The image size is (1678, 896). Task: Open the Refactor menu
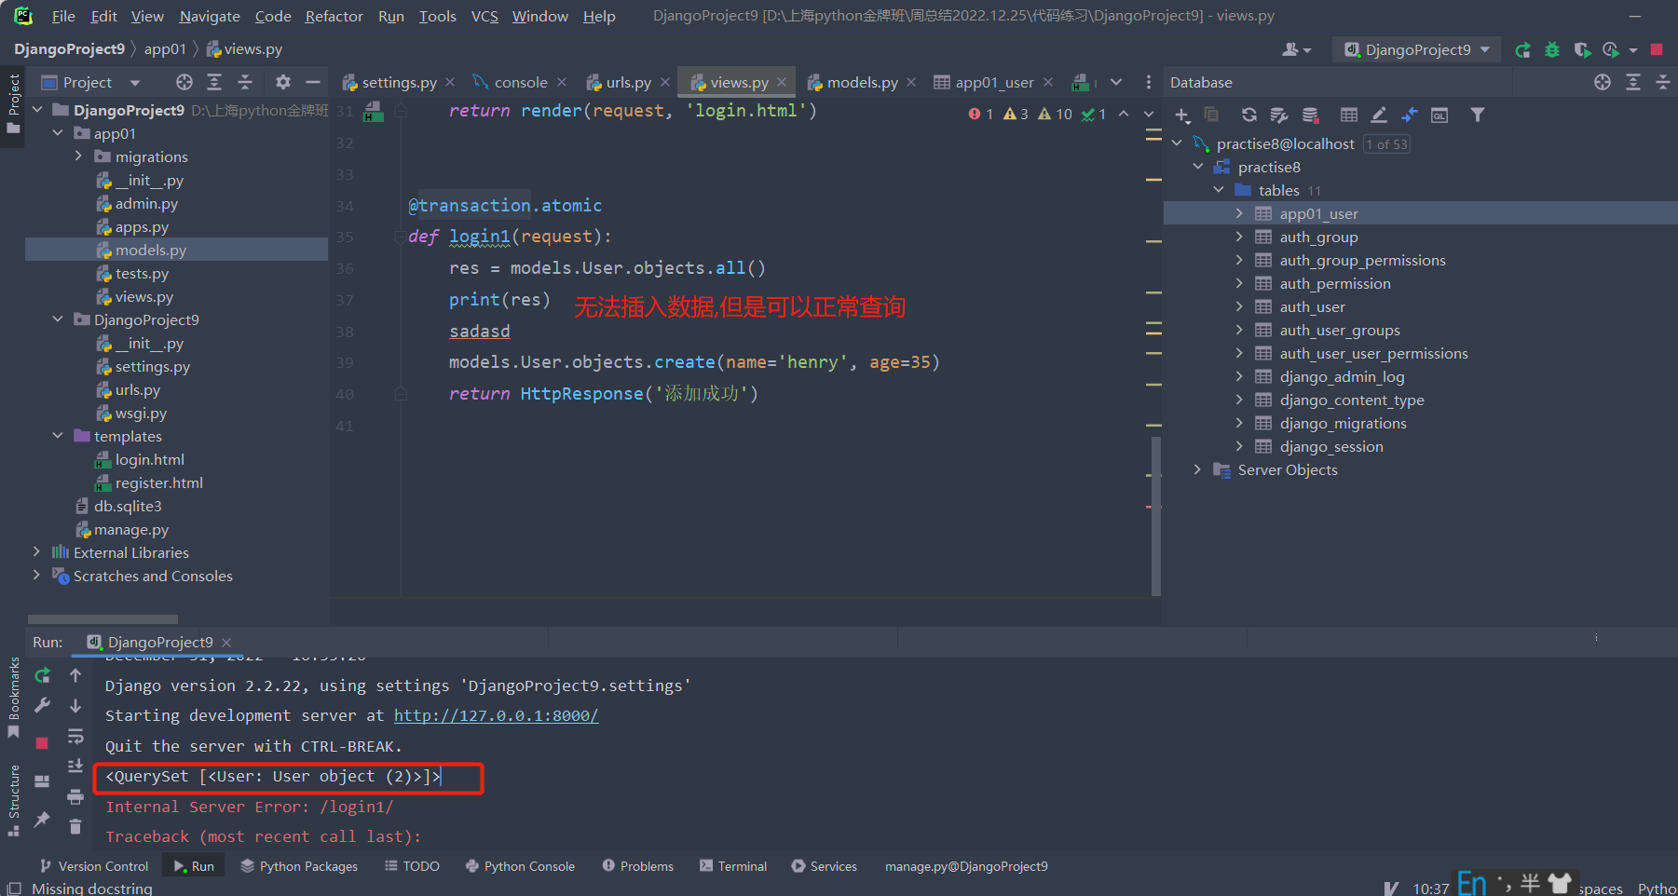[334, 16]
